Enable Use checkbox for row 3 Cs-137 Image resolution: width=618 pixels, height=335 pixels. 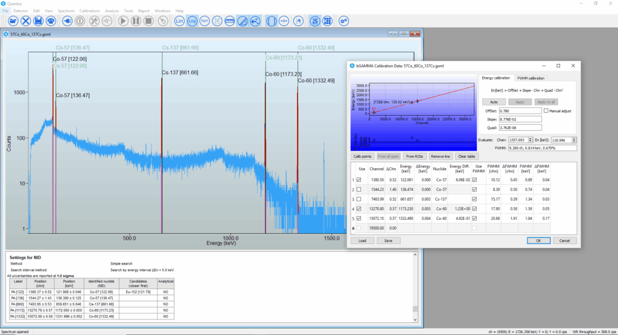[358, 199]
